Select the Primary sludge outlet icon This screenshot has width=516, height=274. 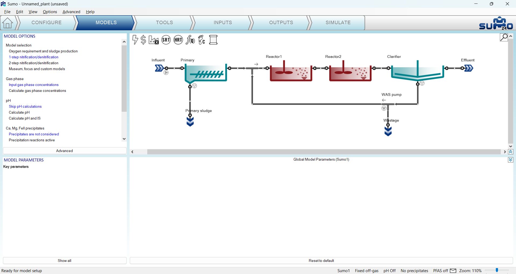[190, 122]
